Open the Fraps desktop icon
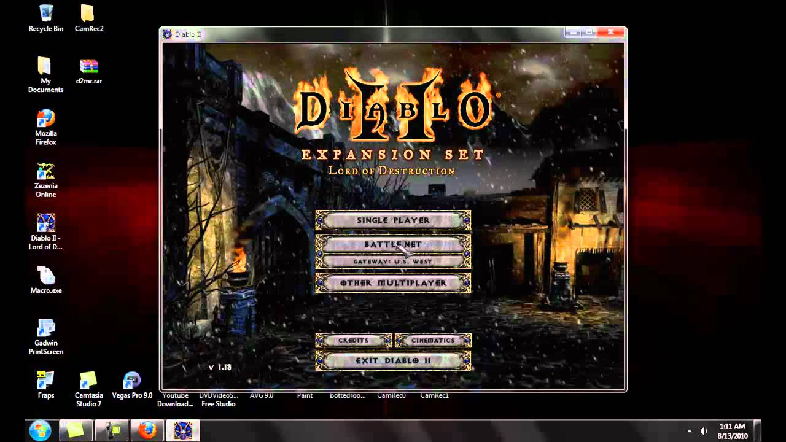The width and height of the screenshot is (786, 442). click(x=45, y=385)
